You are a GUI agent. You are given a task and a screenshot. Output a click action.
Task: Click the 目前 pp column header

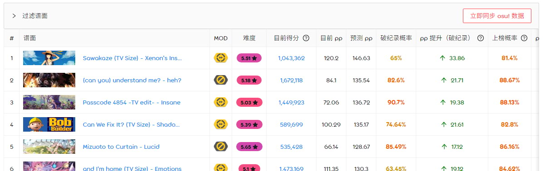point(331,38)
